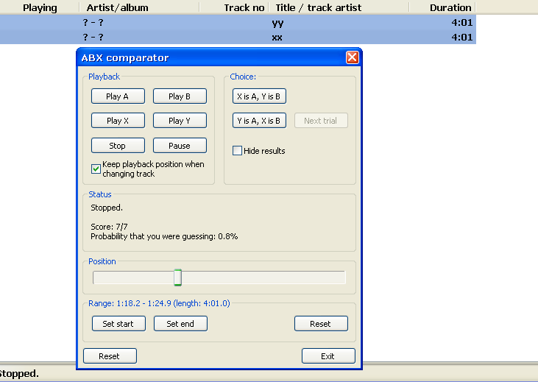The image size is (538, 382).
Task: Click the 4:01 duration of track xx
Action: [x=462, y=37]
